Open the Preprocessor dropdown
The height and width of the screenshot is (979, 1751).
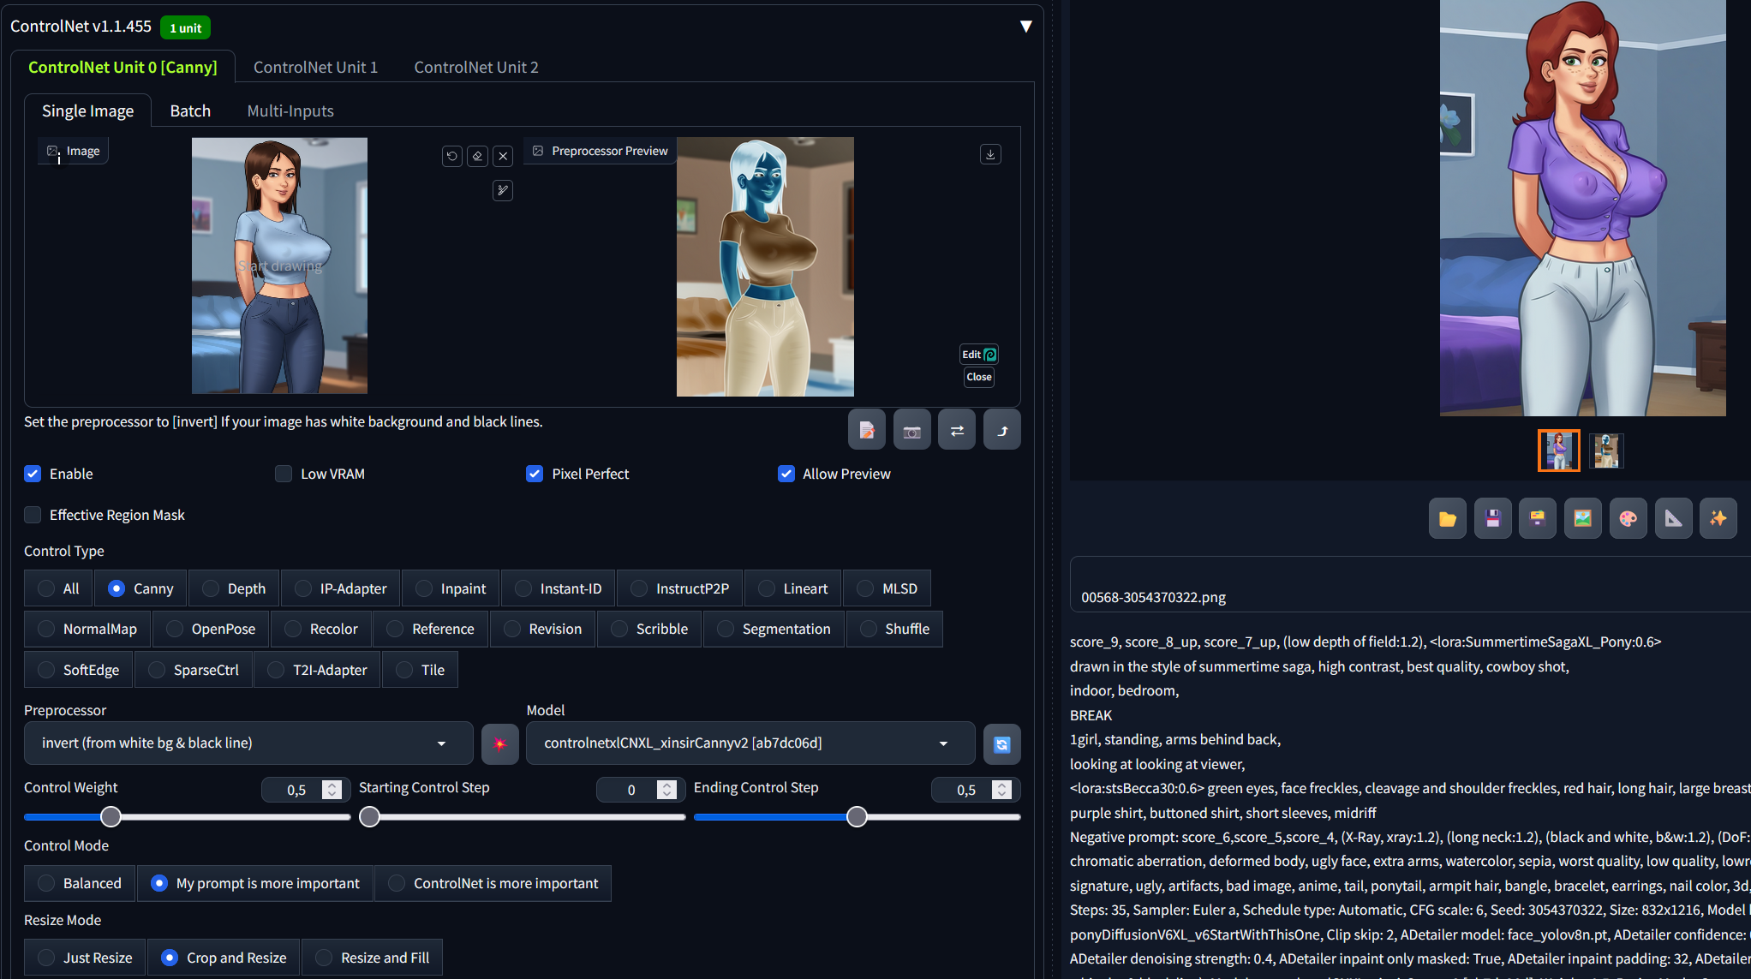tap(248, 743)
